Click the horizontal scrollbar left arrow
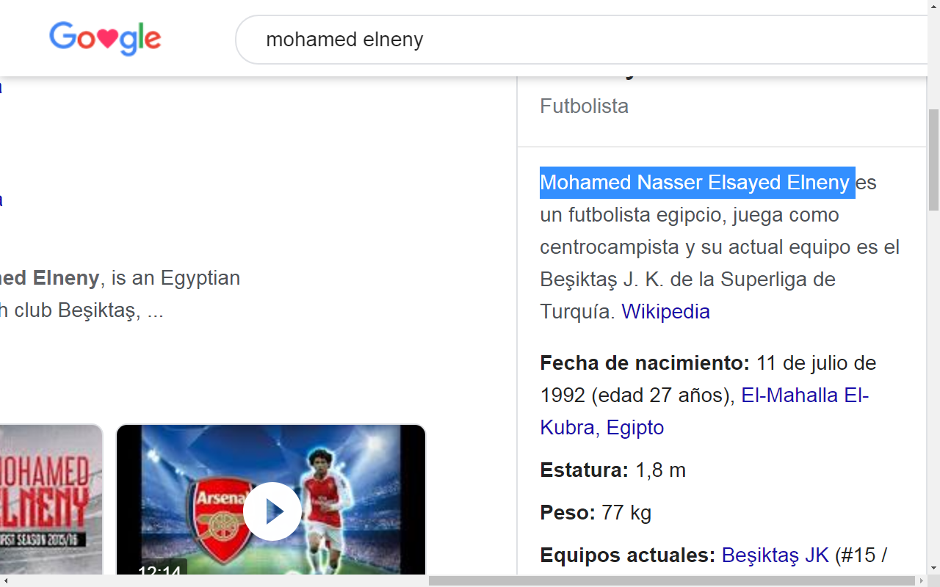This screenshot has height=587, width=940. (6, 580)
